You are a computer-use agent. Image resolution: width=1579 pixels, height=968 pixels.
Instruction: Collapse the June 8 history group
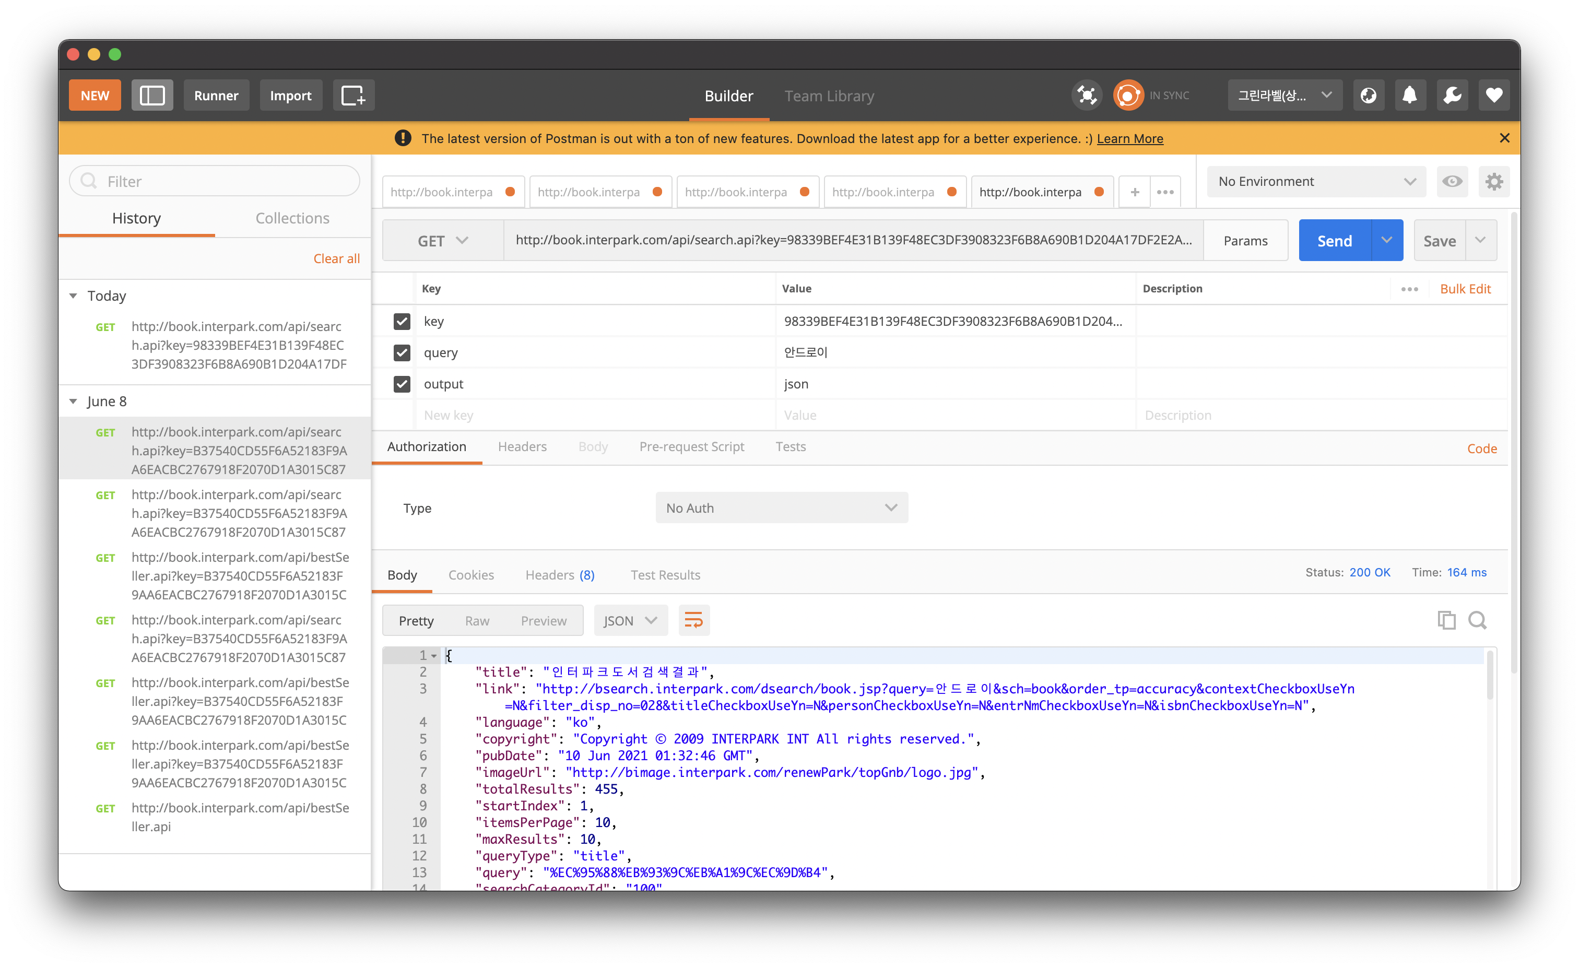tap(73, 402)
